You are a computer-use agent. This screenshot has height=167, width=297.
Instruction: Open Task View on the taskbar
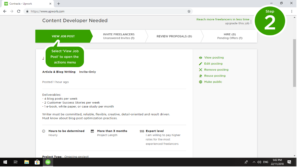click(16, 162)
